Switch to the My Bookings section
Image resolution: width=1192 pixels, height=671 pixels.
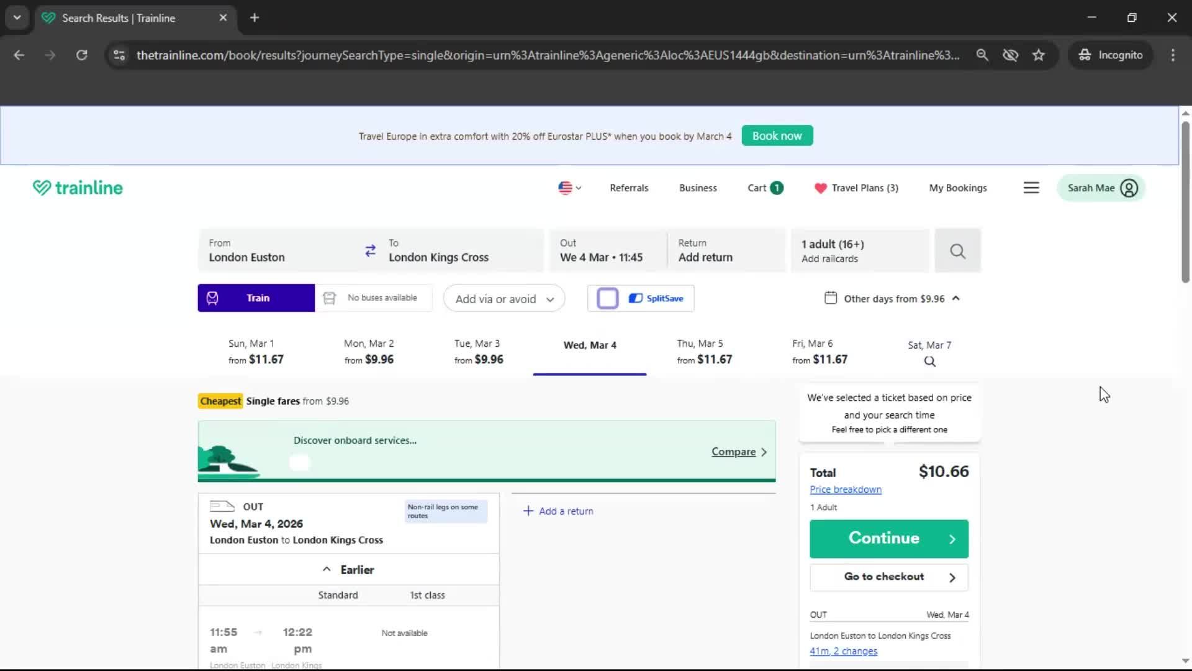(x=958, y=188)
